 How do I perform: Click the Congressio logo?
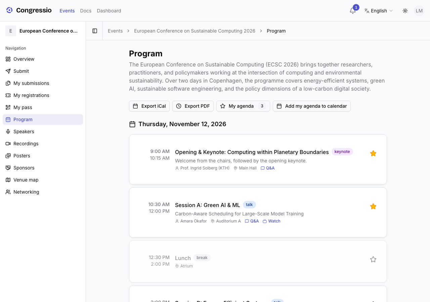coord(29,10)
